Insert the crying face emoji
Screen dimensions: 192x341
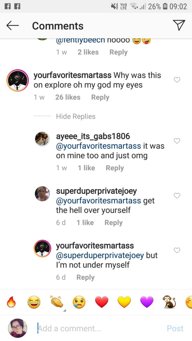(x=79, y=302)
